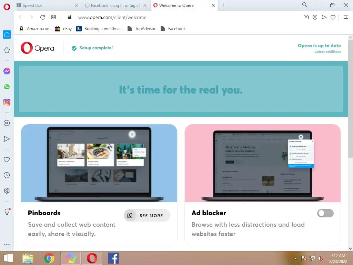353x265 pixels.
Task: Open History clock in sidebar
Action: tap(7, 175)
